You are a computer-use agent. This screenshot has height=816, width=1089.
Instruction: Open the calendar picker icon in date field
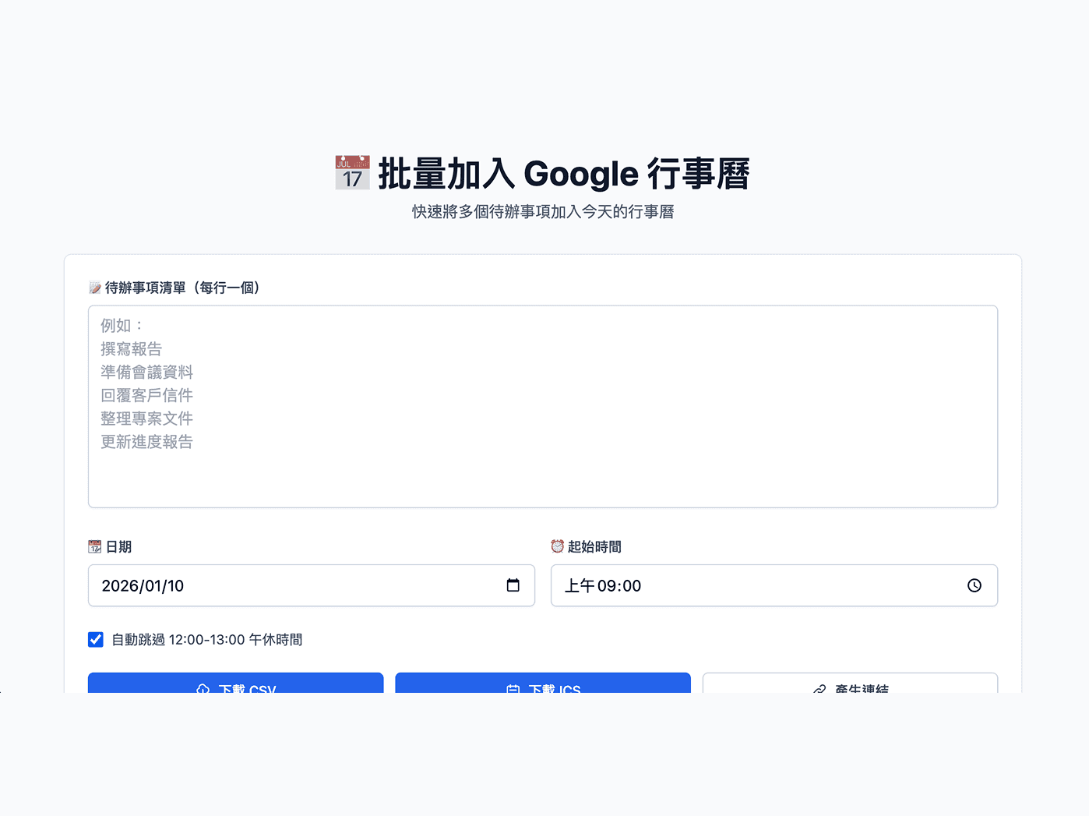(513, 585)
